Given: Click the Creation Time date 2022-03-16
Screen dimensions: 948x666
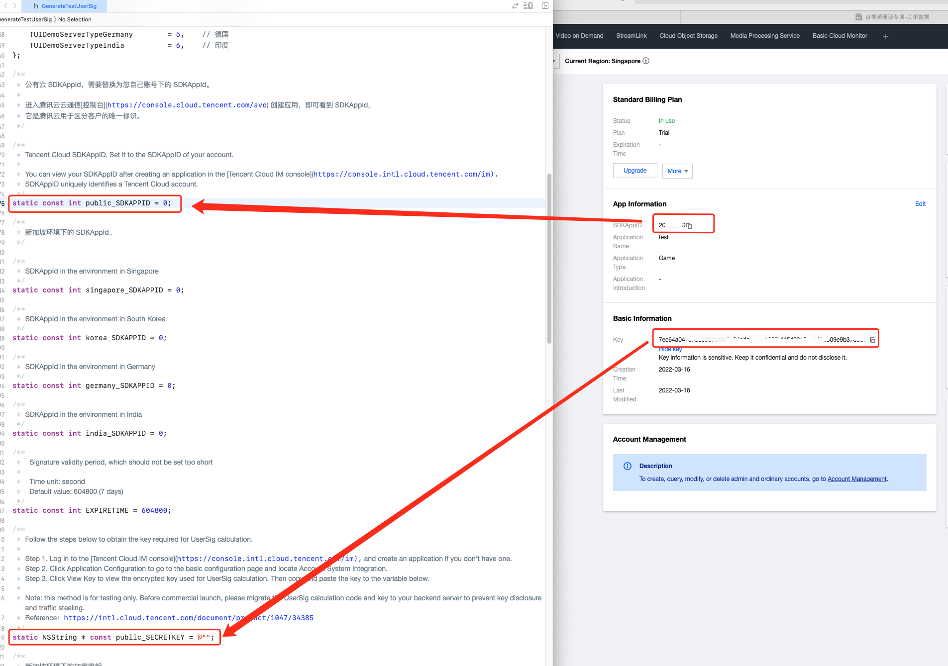Looking at the screenshot, I should click(x=674, y=370).
